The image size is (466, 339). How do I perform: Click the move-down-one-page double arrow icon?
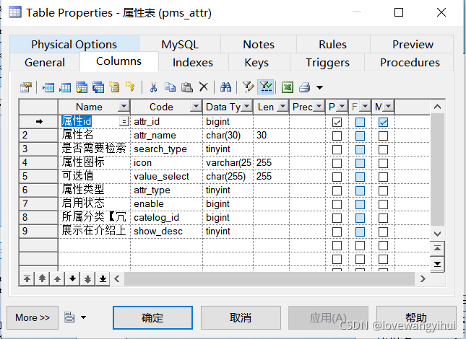click(87, 279)
